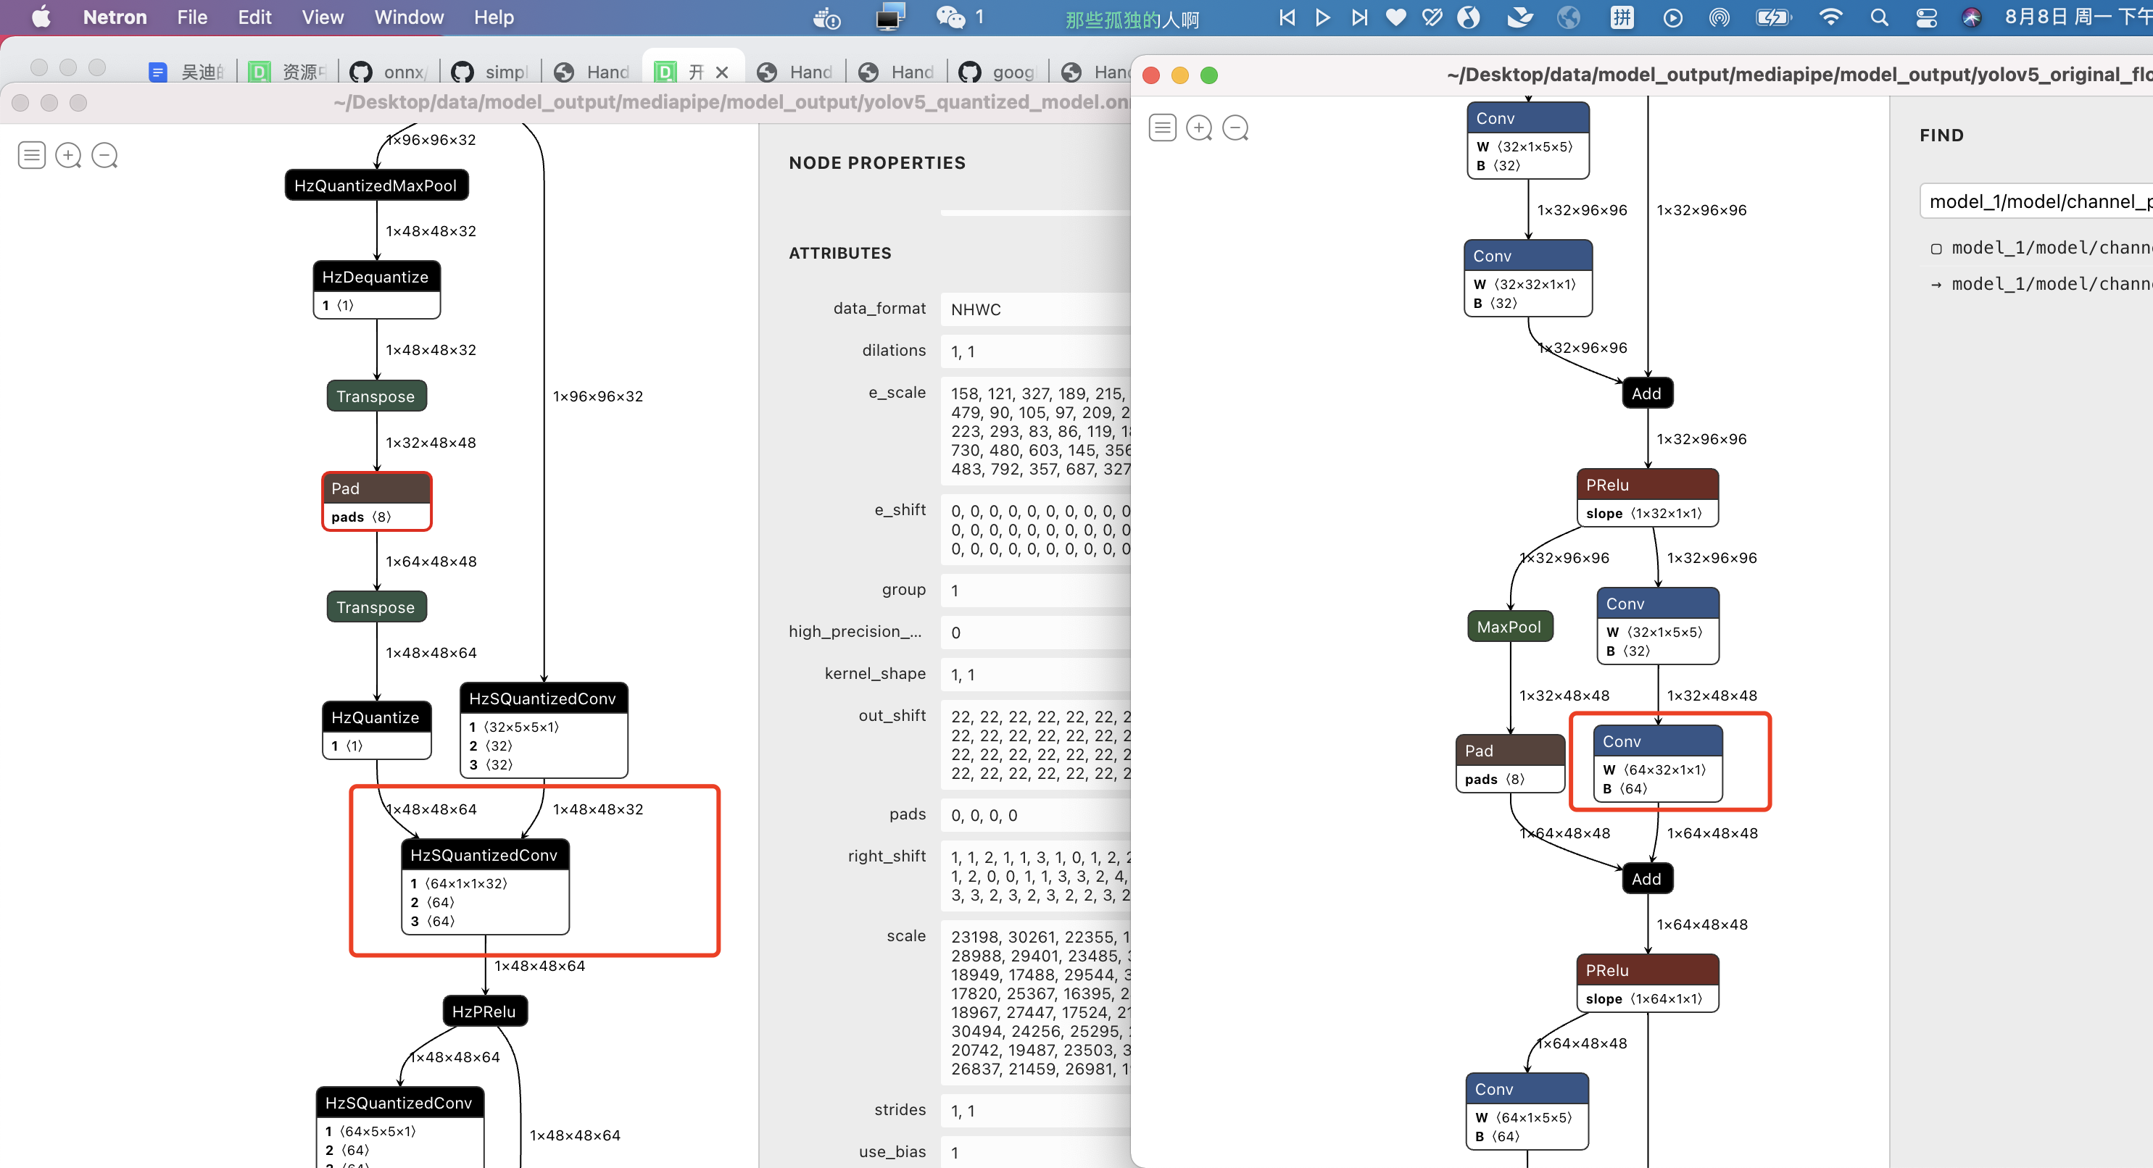Click the macOS Spotlight search icon
The image size is (2153, 1168).
1879,17
